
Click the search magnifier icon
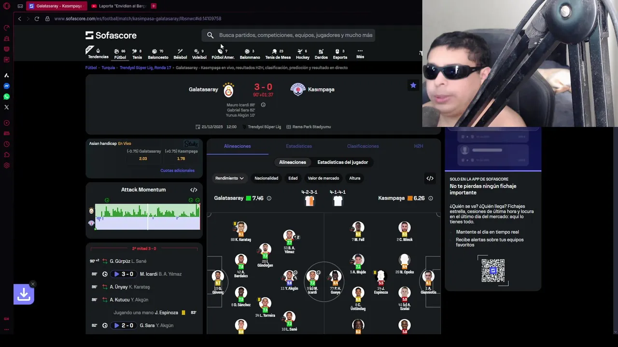pos(210,35)
